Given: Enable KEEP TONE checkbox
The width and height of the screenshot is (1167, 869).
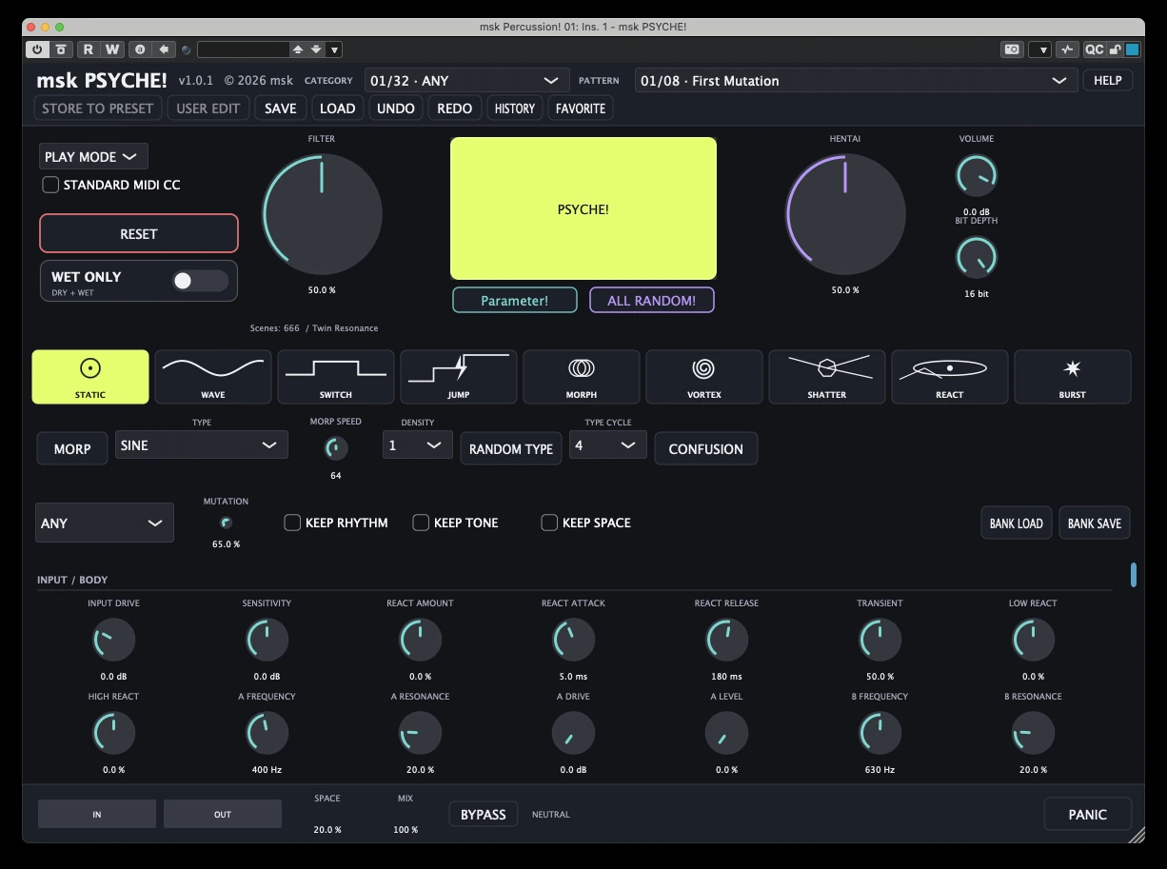Looking at the screenshot, I should 421,523.
